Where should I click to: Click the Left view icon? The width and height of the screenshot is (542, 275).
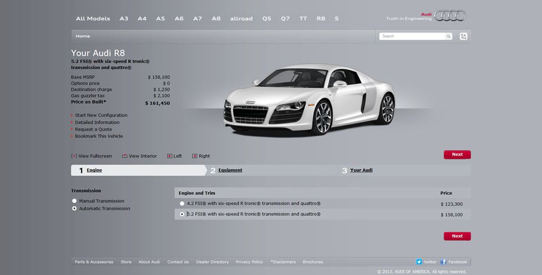(x=170, y=156)
